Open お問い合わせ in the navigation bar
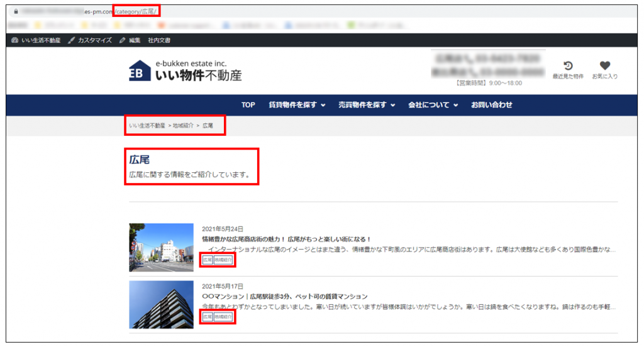 (x=492, y=105)
